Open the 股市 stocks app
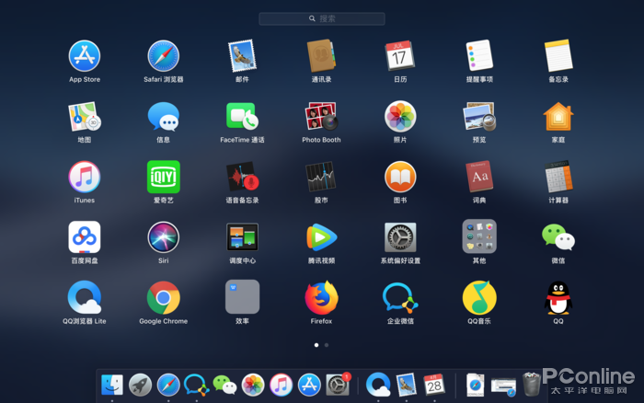Screen dimensions: 644x403 321,177
